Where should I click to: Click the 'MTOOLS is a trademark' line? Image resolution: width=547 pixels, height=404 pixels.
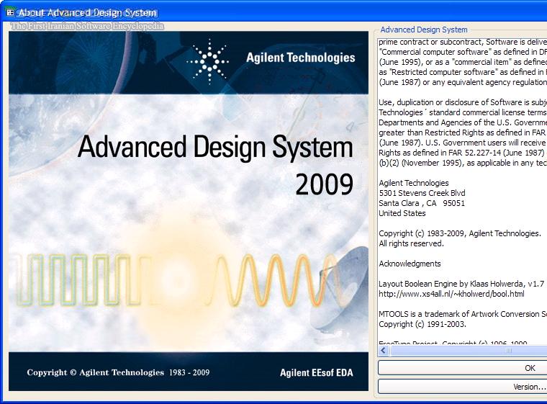463,314
